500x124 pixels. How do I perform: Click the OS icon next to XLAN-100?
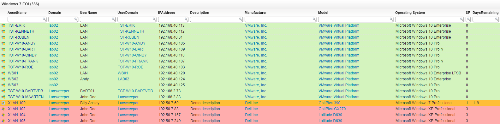point(3,103)
